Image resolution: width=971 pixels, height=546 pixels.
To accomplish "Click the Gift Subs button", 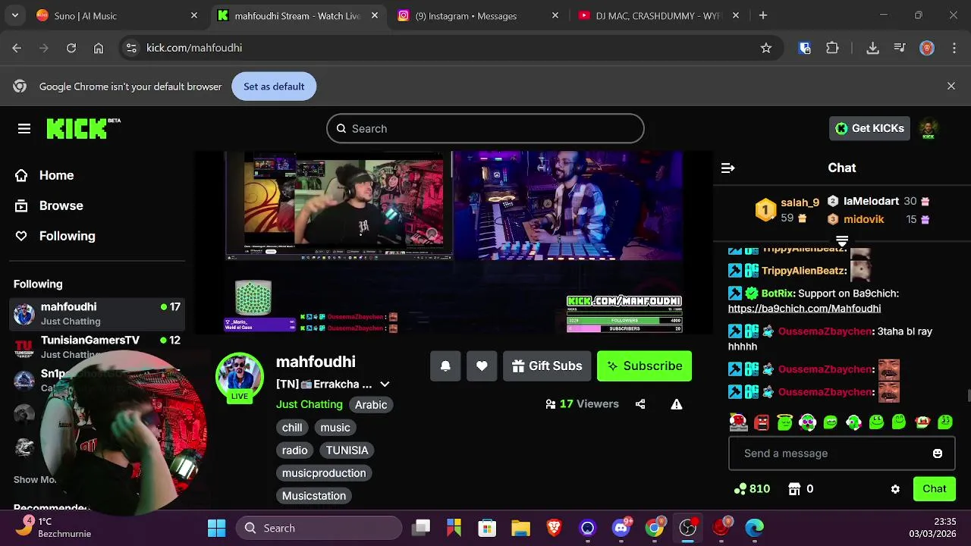I will pyautogui.click(x=547, y=366).
